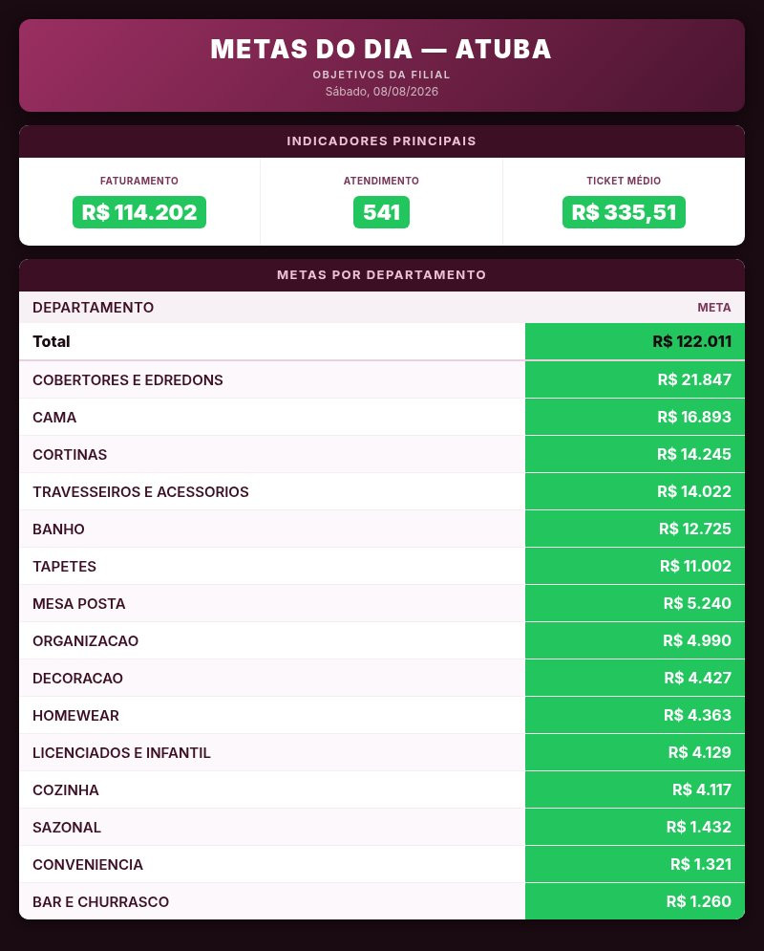Select the Atendimento 541 badge

point(381,212)
